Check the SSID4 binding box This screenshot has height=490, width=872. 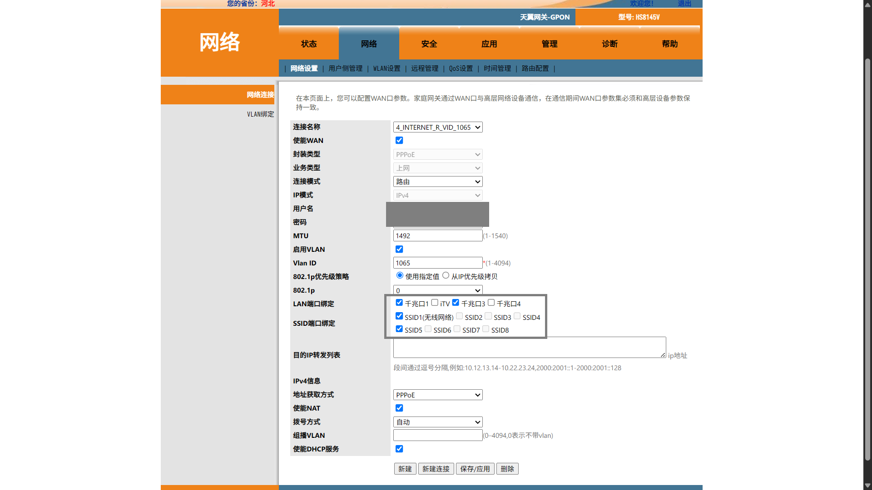tap(517, 316)
